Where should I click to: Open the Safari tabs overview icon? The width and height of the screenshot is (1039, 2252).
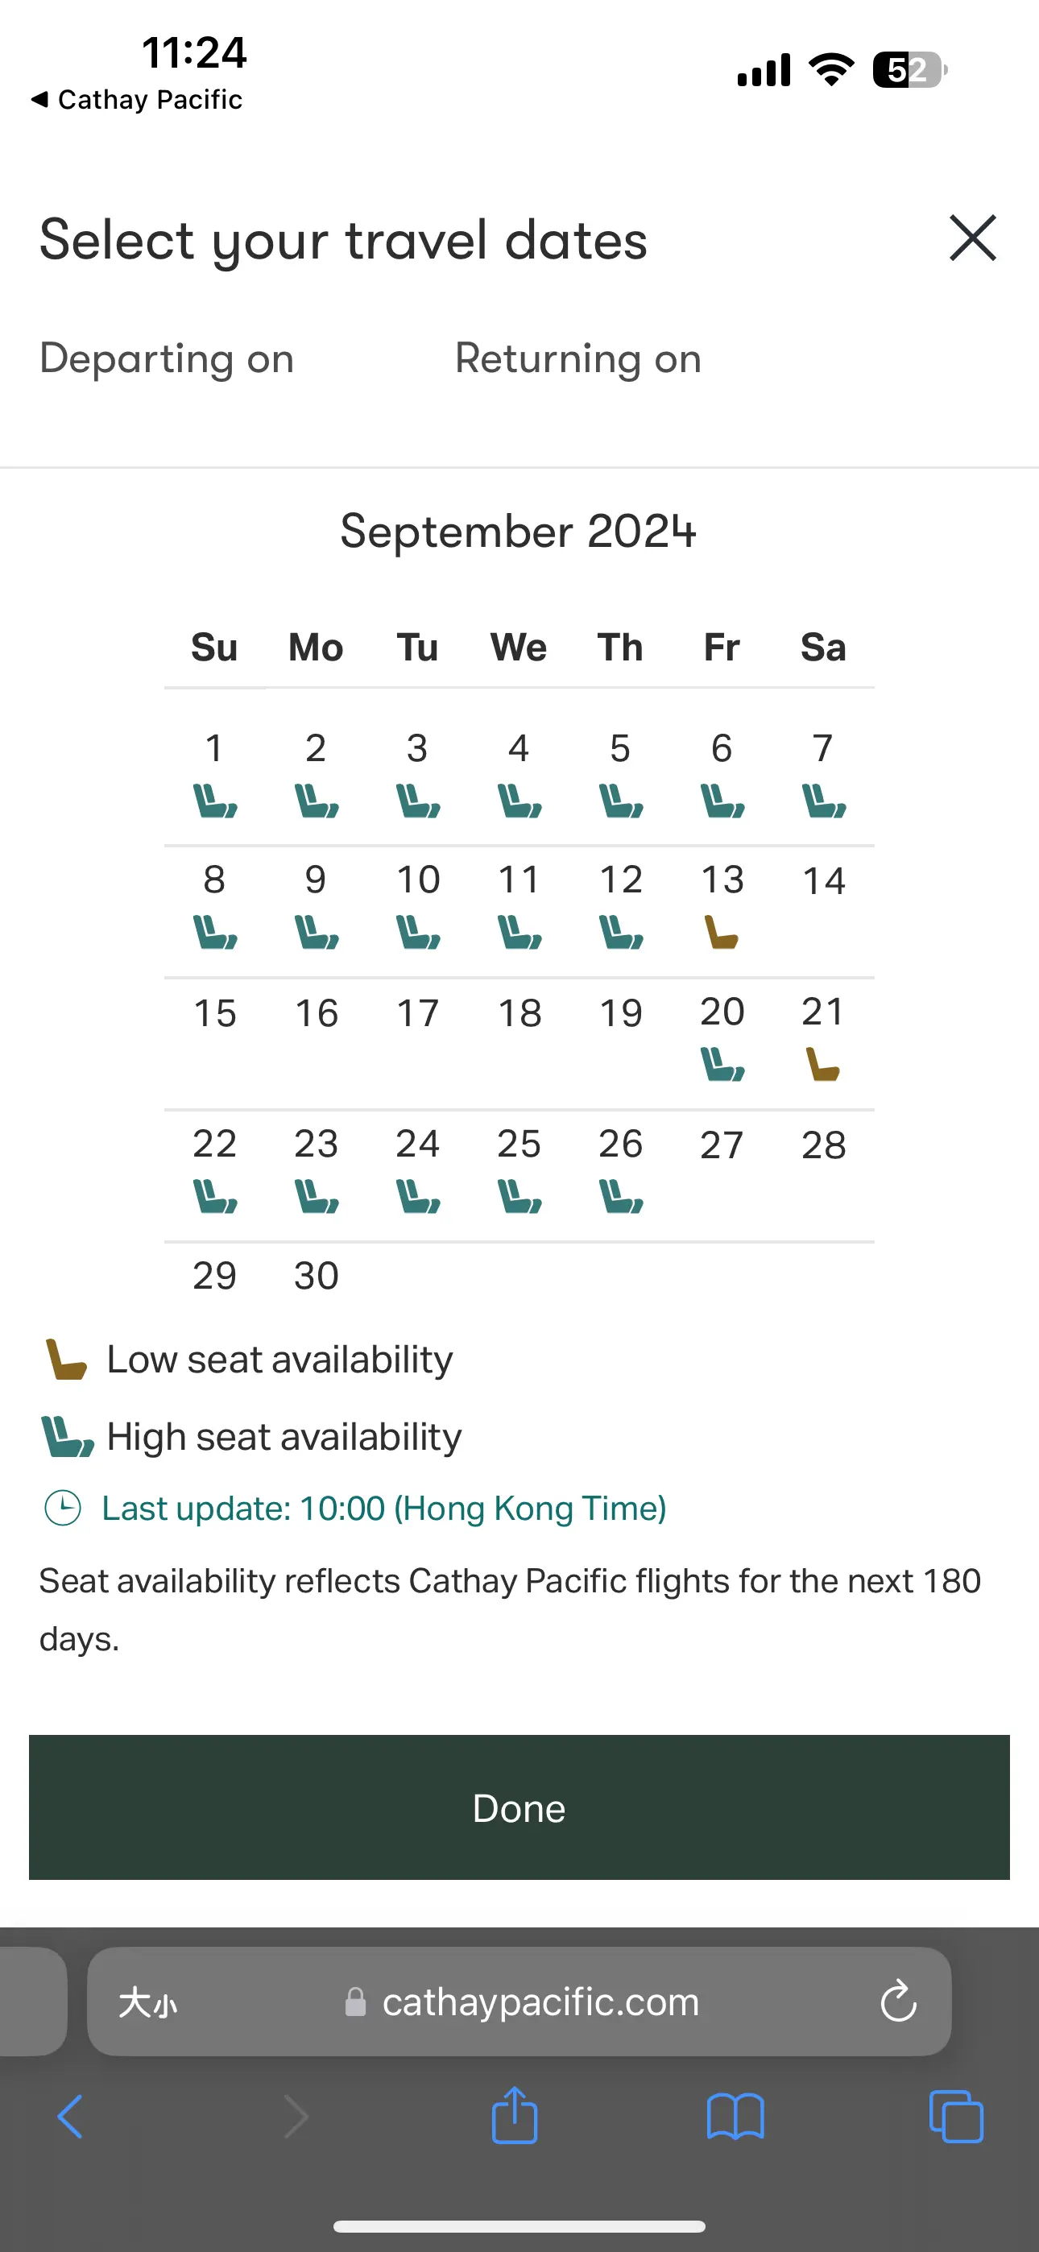[x=956, y=2117]
